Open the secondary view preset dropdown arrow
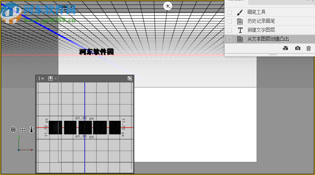The image size is (315, 175). coord(55,79)
